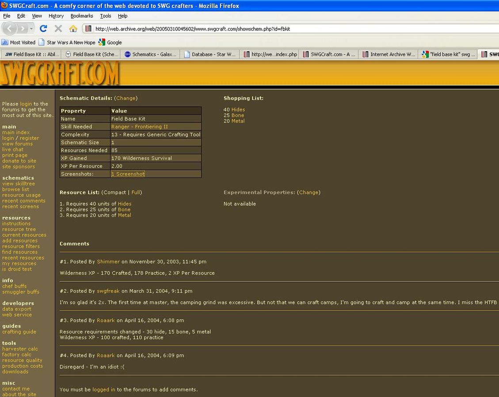This screenshot has width=499, height=397.
Task: Open the Most Visited bookmarks folder
Action: (19, 42)
